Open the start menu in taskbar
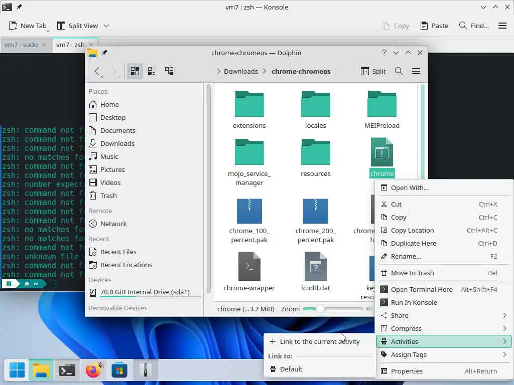The height and width of the screenshot is (385, 514). pyautogui.click(x=17, y=370)
